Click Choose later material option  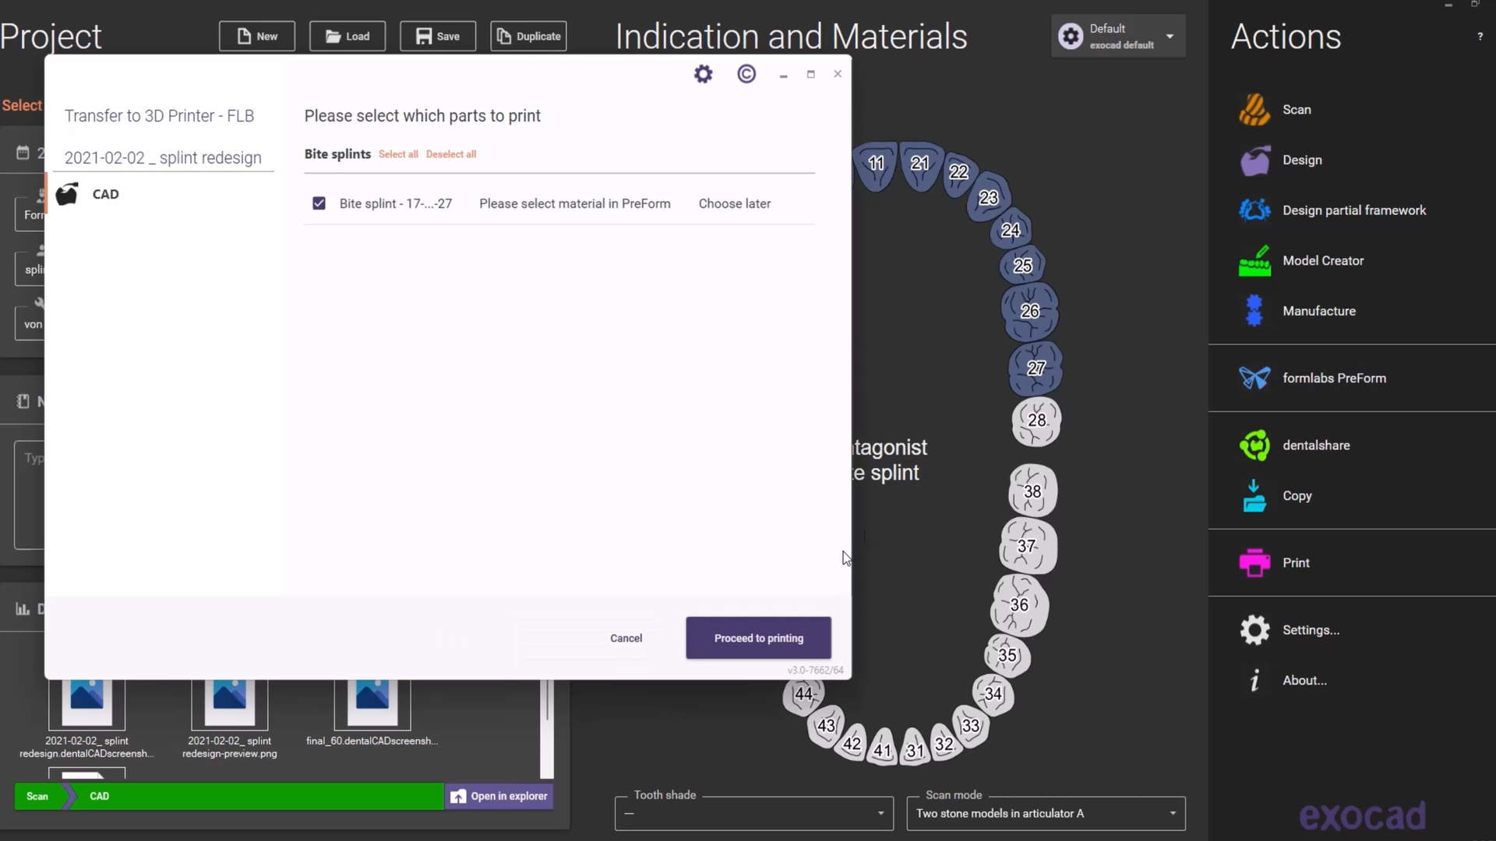coord(734,203)
